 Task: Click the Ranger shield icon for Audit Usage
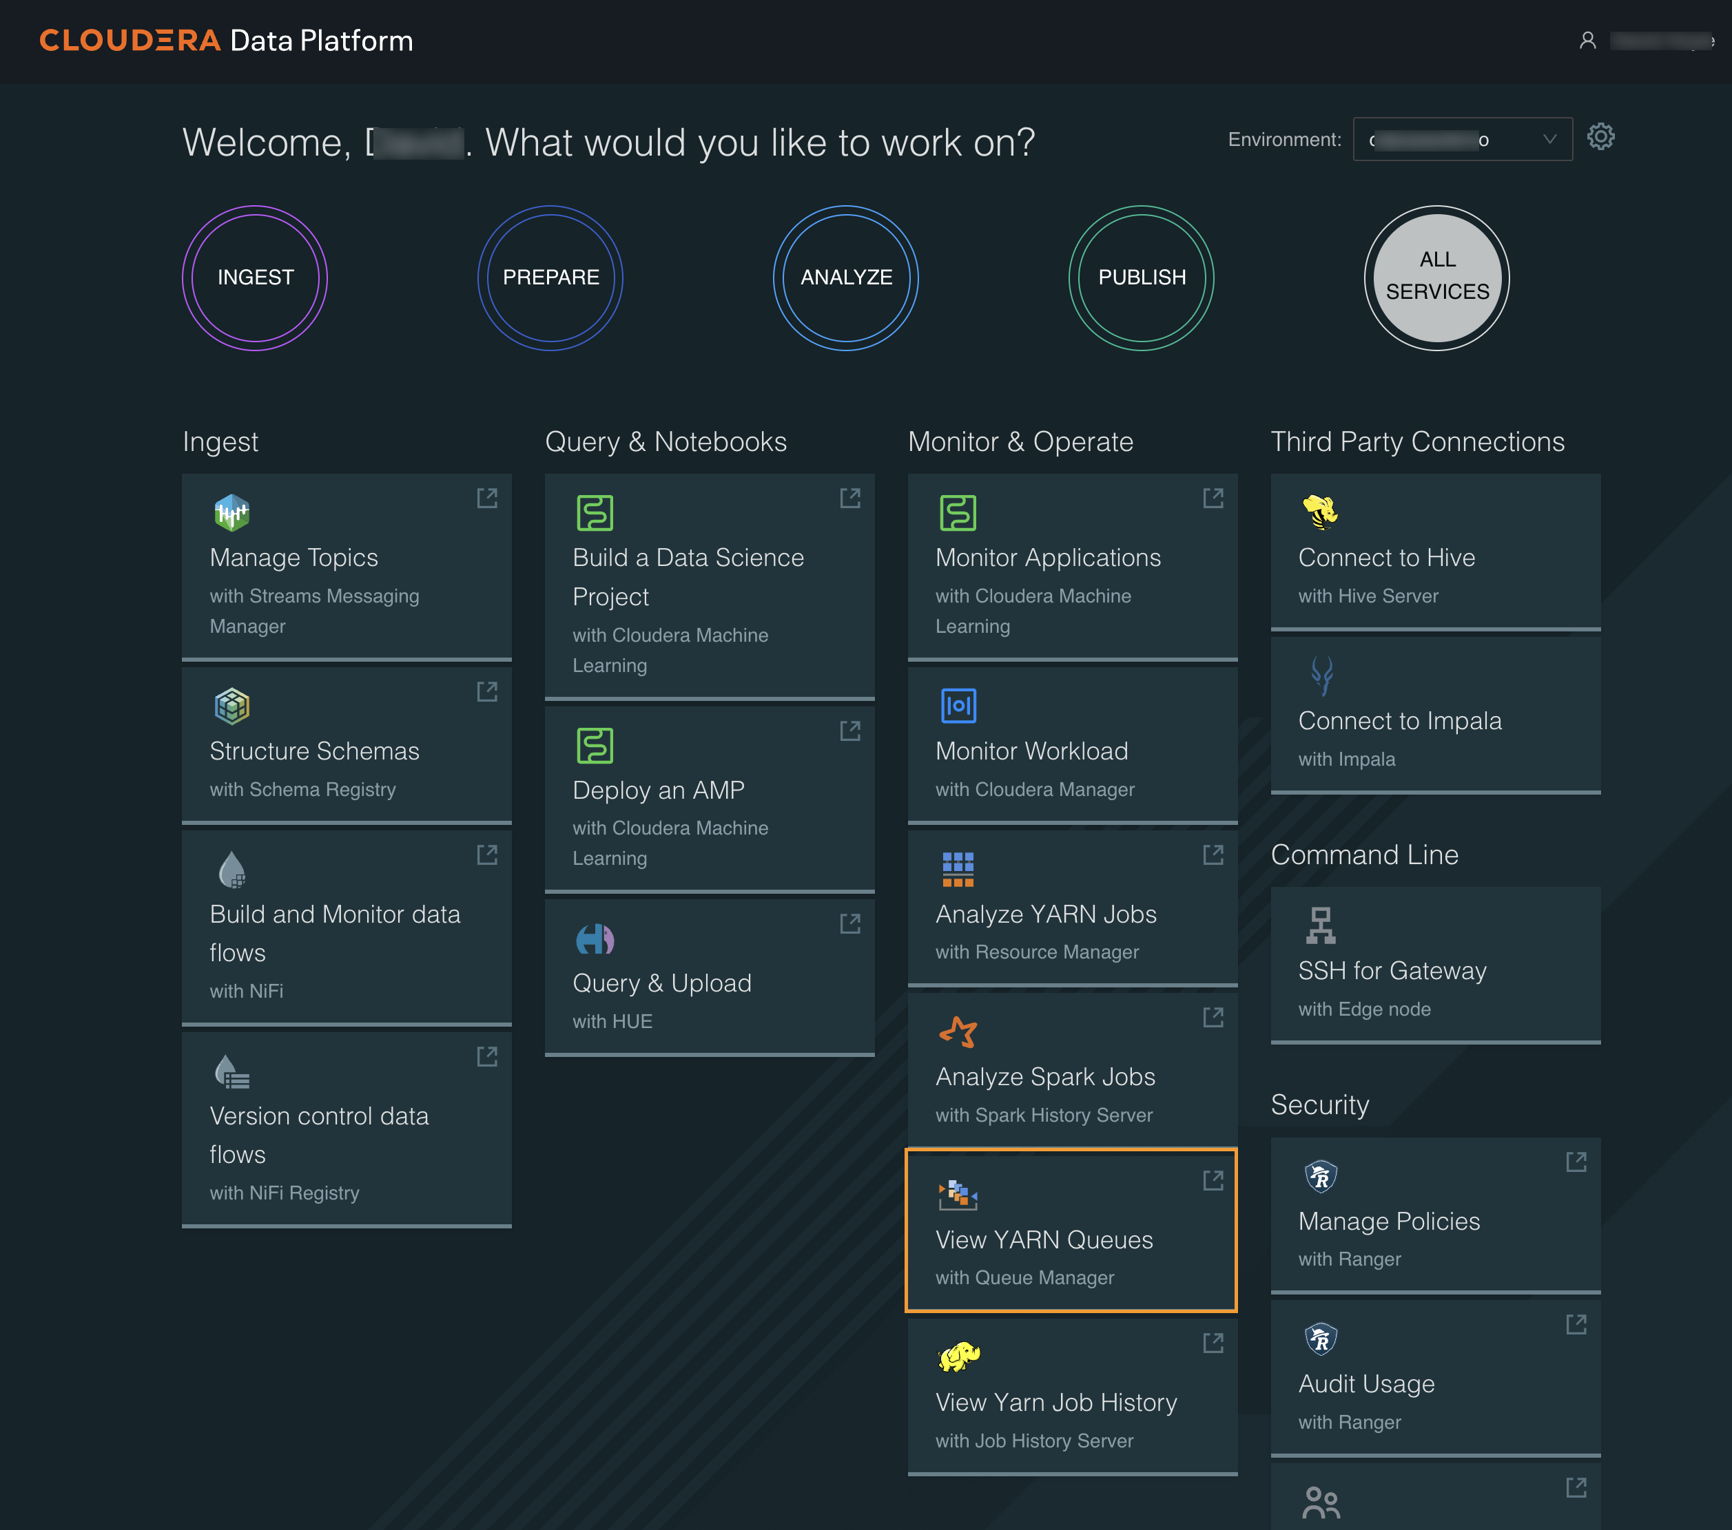pyautogui.click(x=1320, y=1339)
